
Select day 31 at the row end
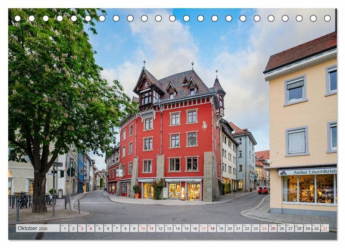click(x=324, y=228)
